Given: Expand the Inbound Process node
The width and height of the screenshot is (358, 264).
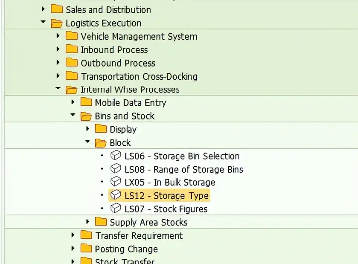Looking at the screenshot, I should coord(58,50).
